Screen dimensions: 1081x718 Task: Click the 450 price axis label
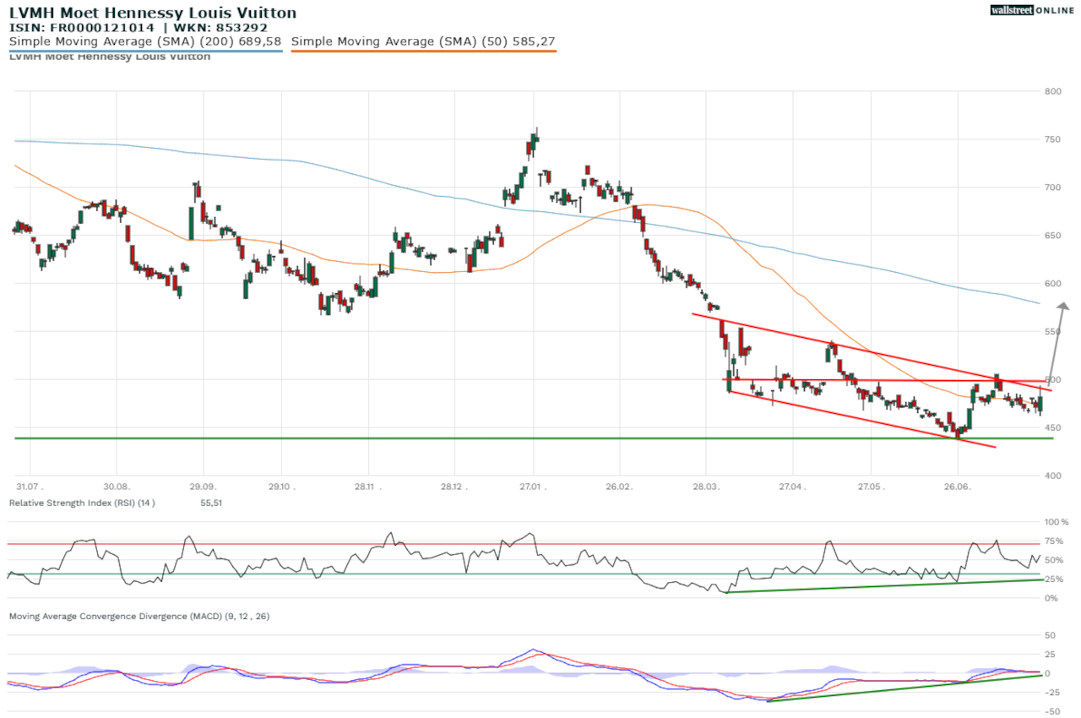click(x=1052, y=427)
